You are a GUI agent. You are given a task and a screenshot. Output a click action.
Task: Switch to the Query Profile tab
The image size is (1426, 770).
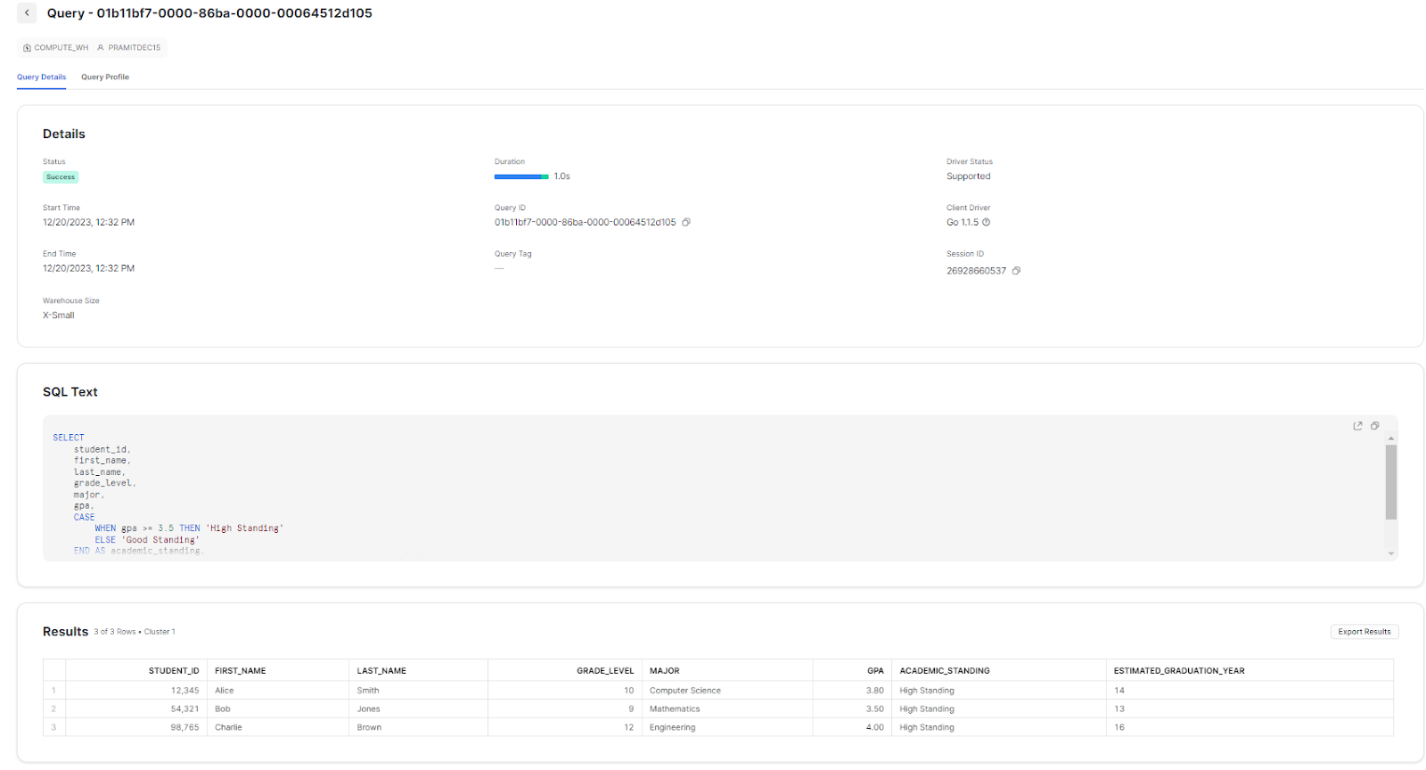click(x=105, y=78)
